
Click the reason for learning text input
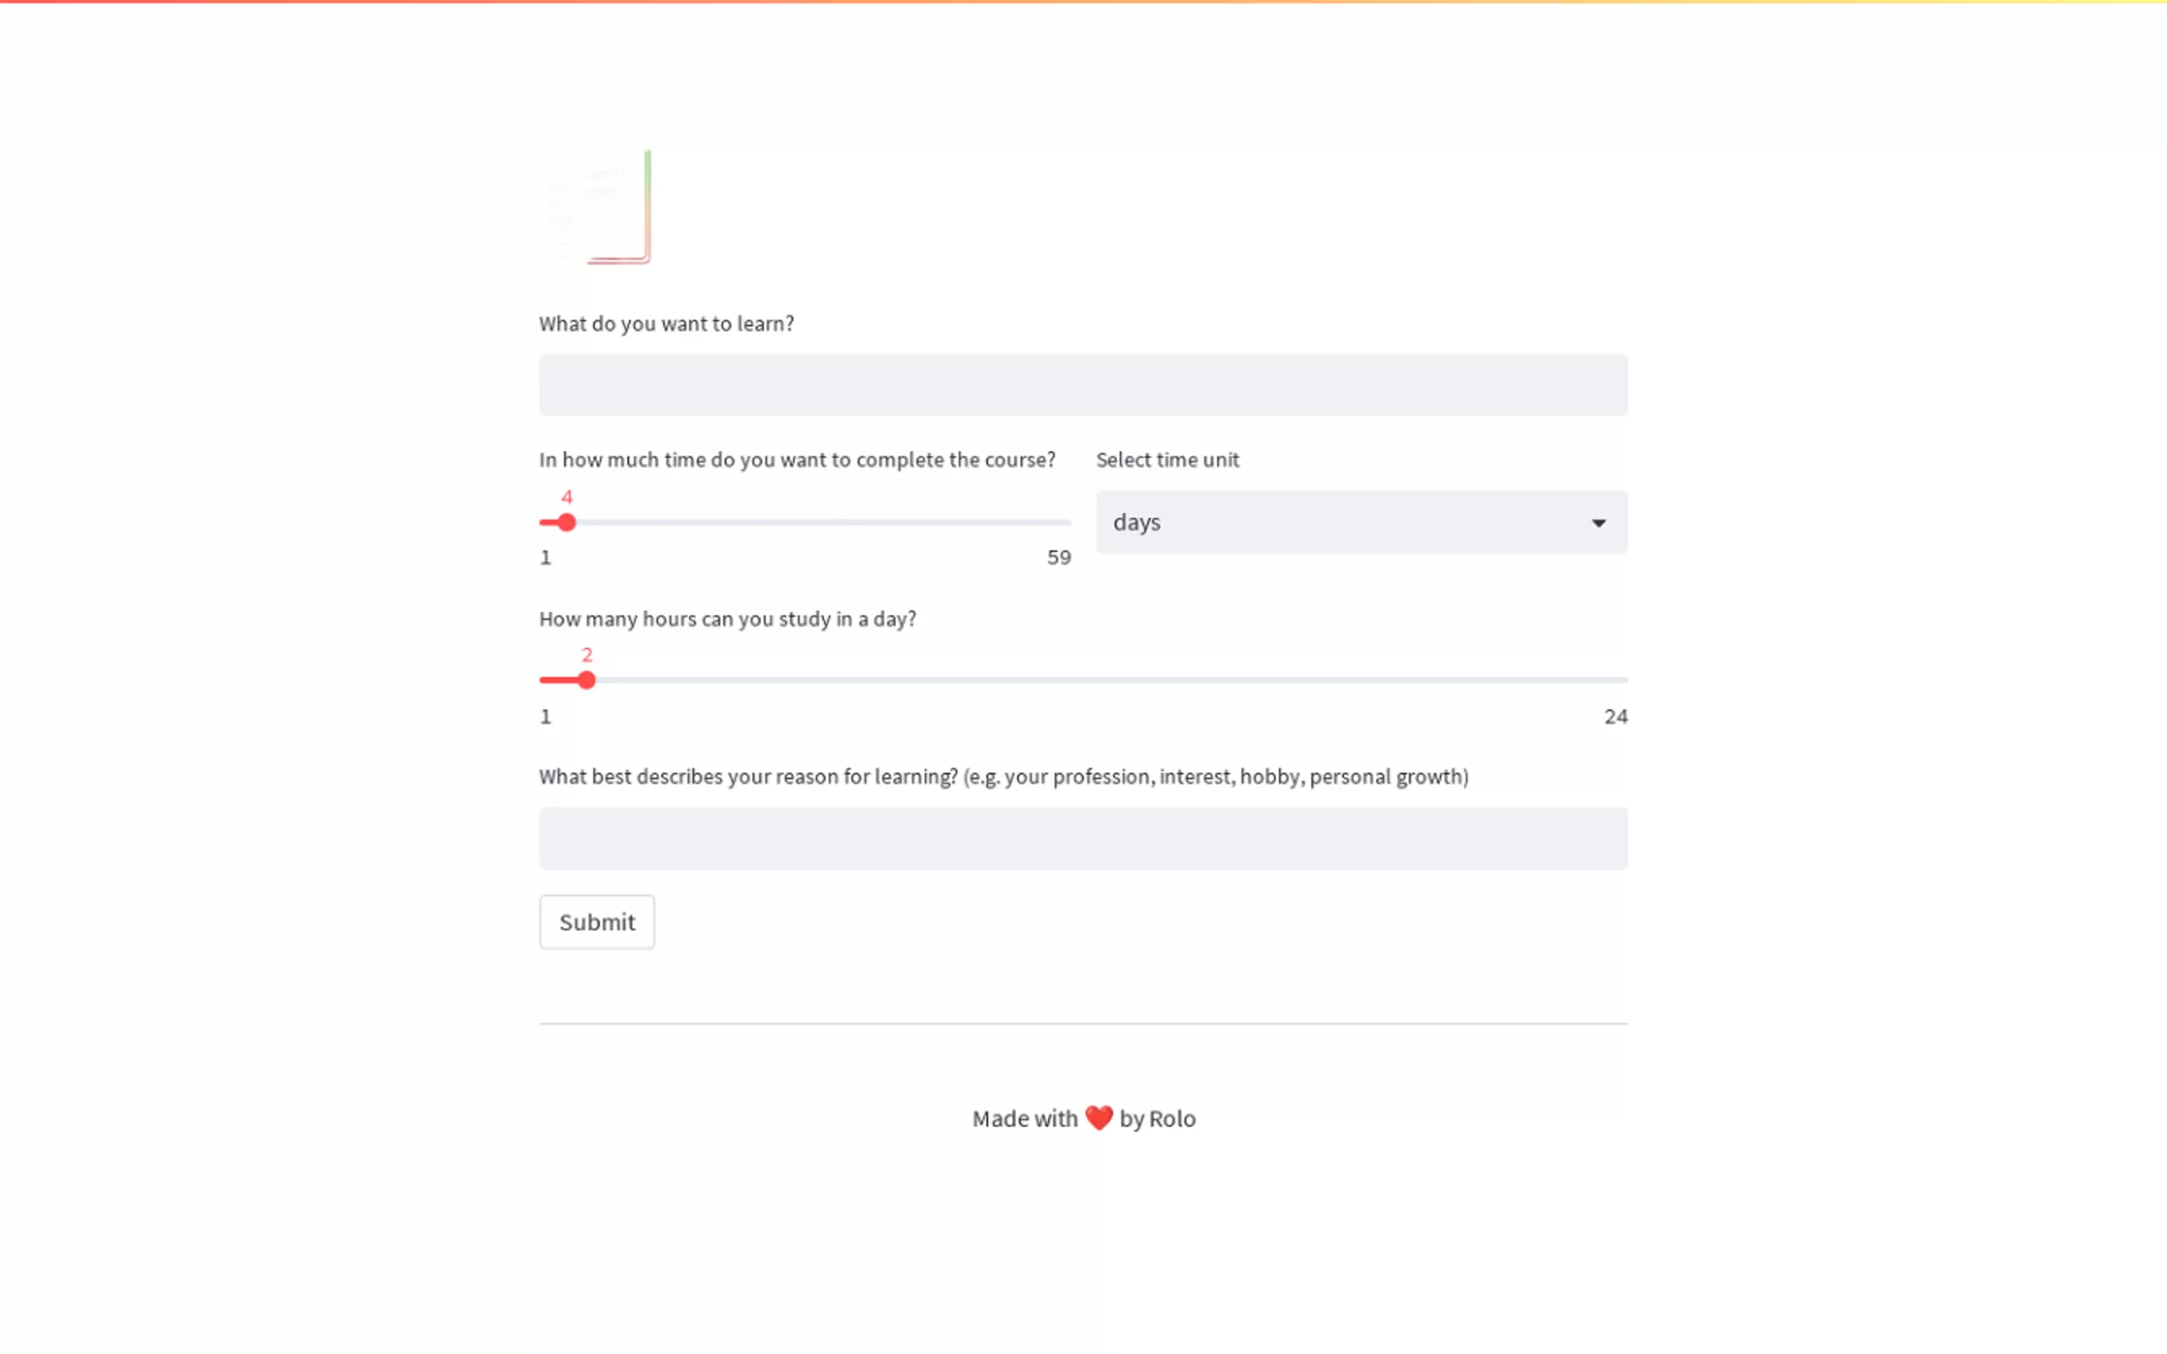pyautogui.click(x=1082, y=838)
